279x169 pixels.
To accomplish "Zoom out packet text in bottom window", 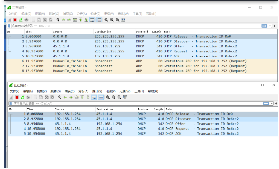I will coord(113,97).
